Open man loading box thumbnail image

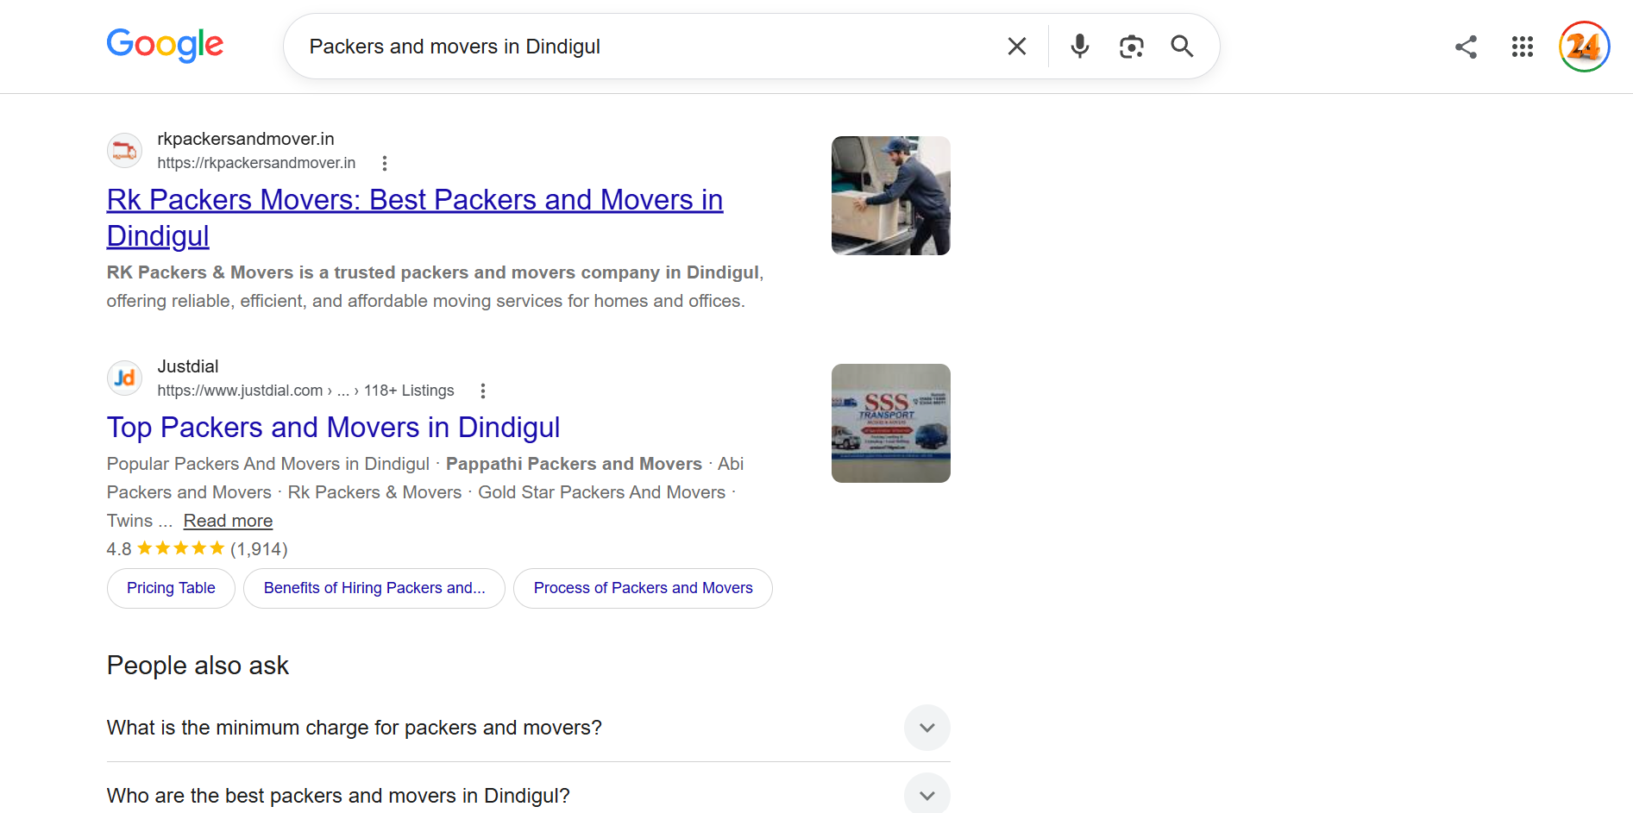pos(891,196)
